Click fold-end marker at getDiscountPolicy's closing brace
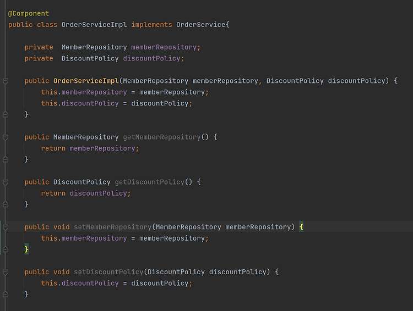Image resolution: width=413 pixels, height=311 pixels. point(6,204)
